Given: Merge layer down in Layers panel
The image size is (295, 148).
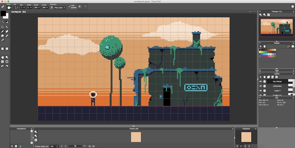Looking at the screenshot, I should click(273, 77).
